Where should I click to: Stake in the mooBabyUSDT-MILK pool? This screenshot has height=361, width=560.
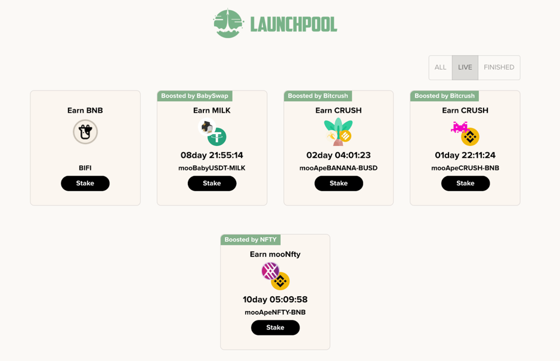pos(212,183)
